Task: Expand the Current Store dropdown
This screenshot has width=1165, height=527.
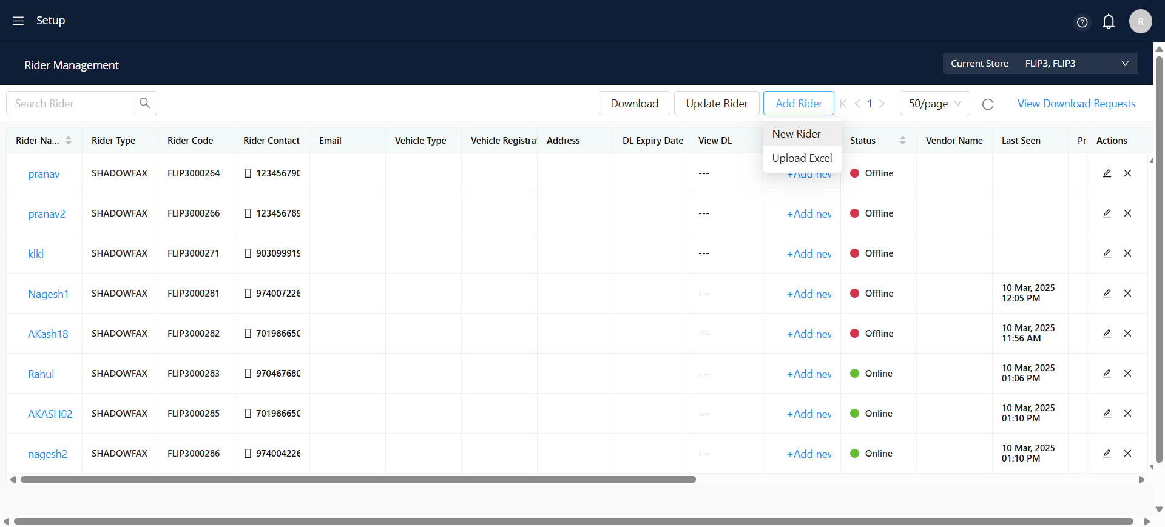Action: [x=1040, y=64]
